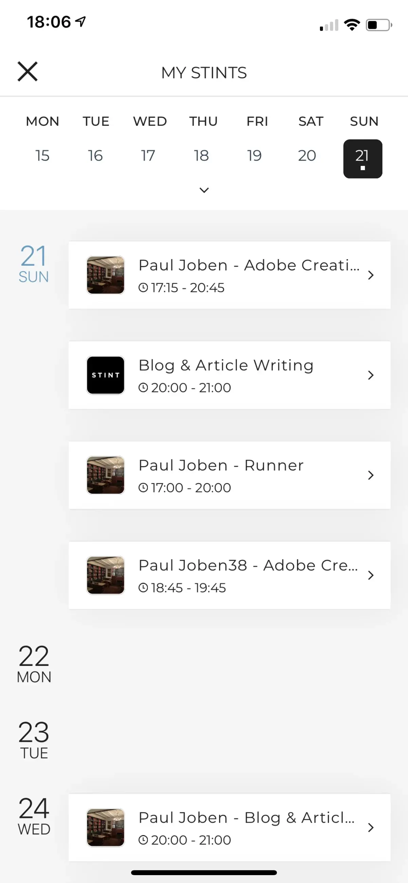This screenshot has width=408, height=883.
Task: Select the MY STINTS title
Action: (204, 73)
